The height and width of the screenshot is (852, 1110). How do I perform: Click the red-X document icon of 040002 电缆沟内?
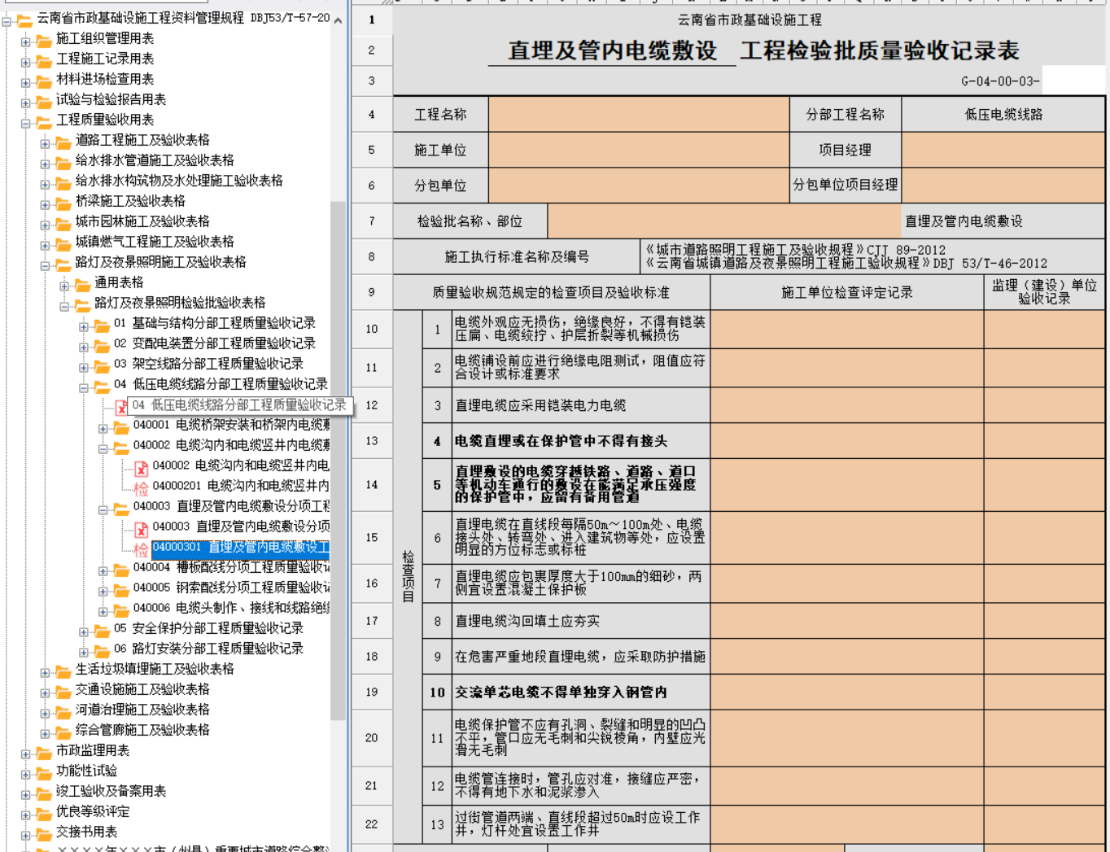142,467
